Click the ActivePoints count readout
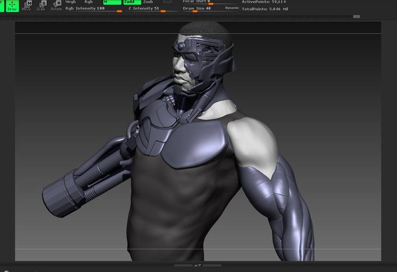 point(263,2)
